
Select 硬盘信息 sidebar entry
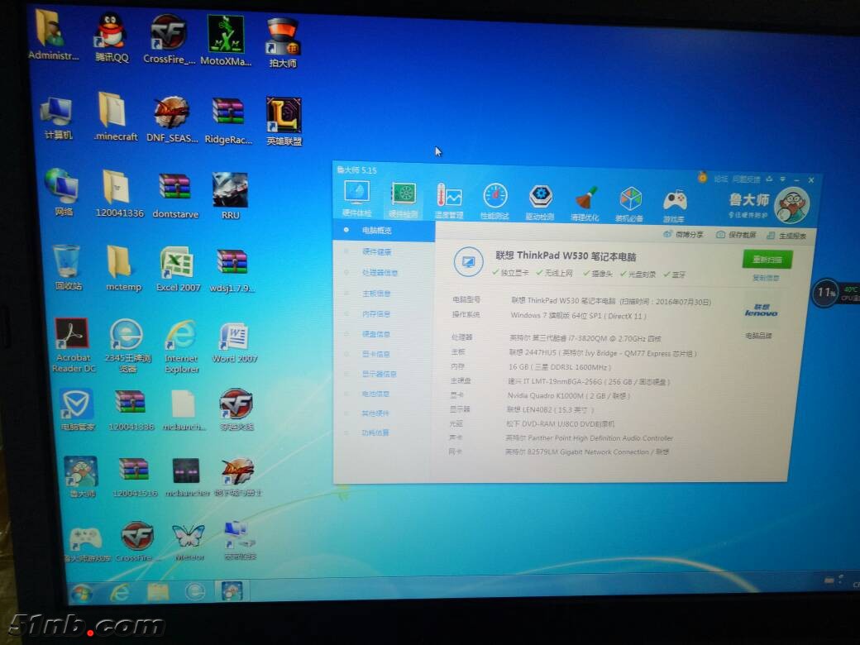pos(376,334)
